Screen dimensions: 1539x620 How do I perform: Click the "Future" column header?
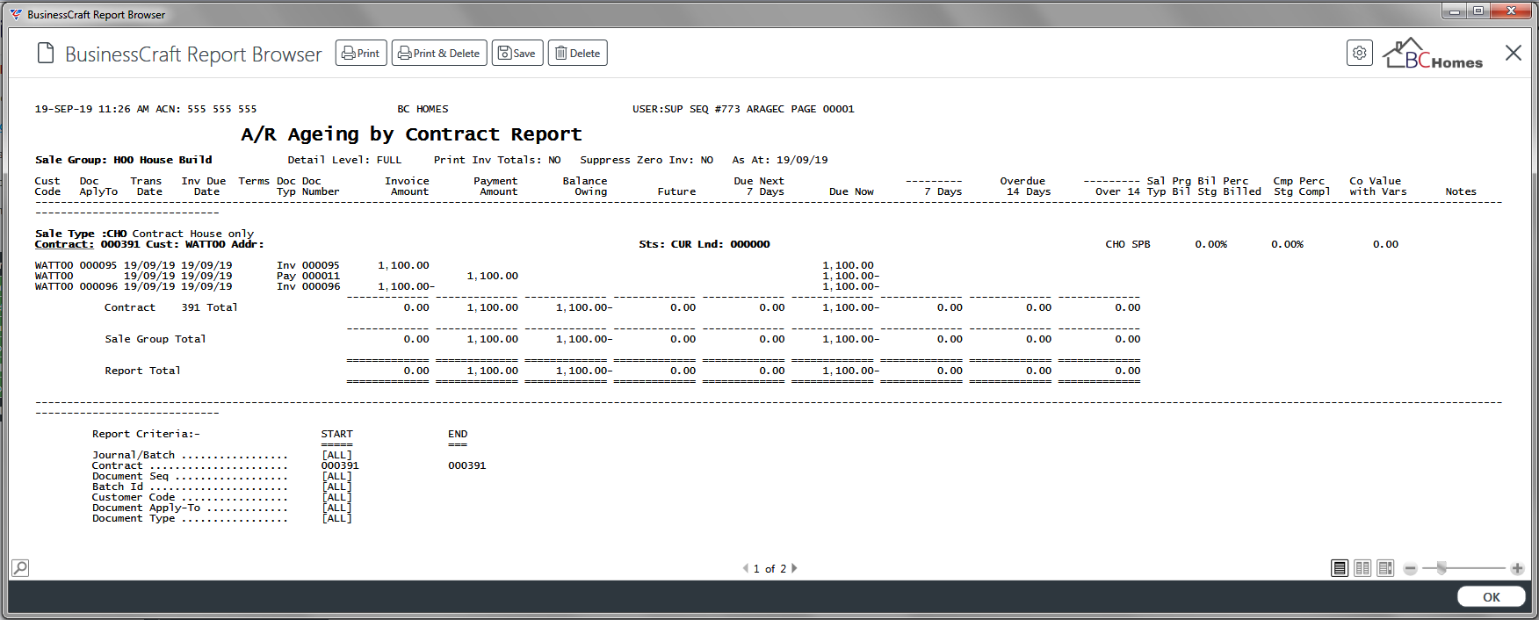click(x=676, y=191)
